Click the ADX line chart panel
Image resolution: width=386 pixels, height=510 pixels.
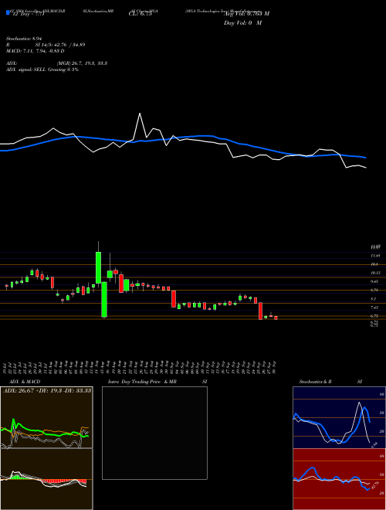click(x=46, y=417)
